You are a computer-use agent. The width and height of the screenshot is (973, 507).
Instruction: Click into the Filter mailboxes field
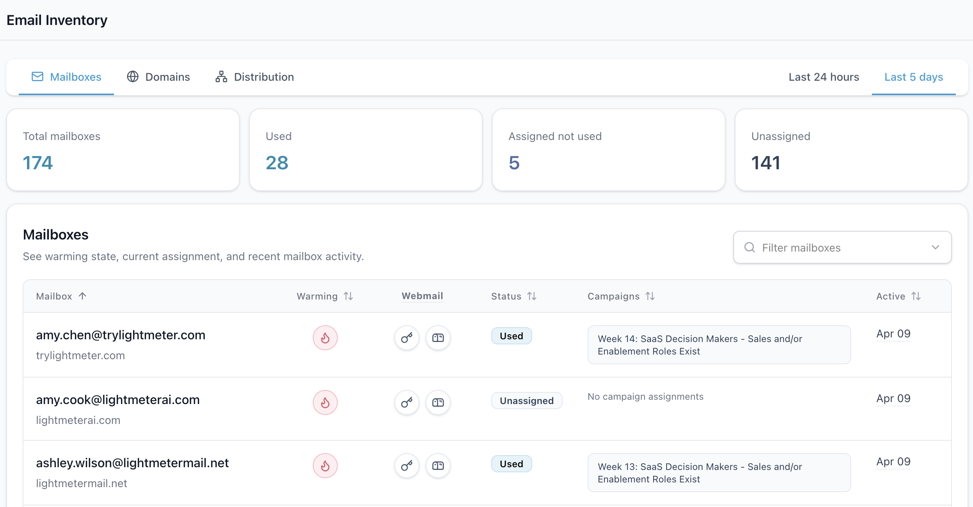point(842,247)
